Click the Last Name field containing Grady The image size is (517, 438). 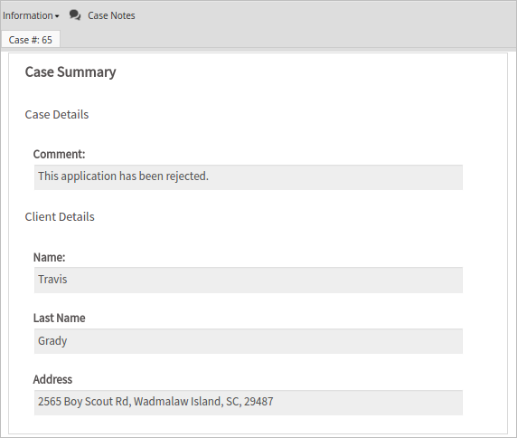pos(249,341)
